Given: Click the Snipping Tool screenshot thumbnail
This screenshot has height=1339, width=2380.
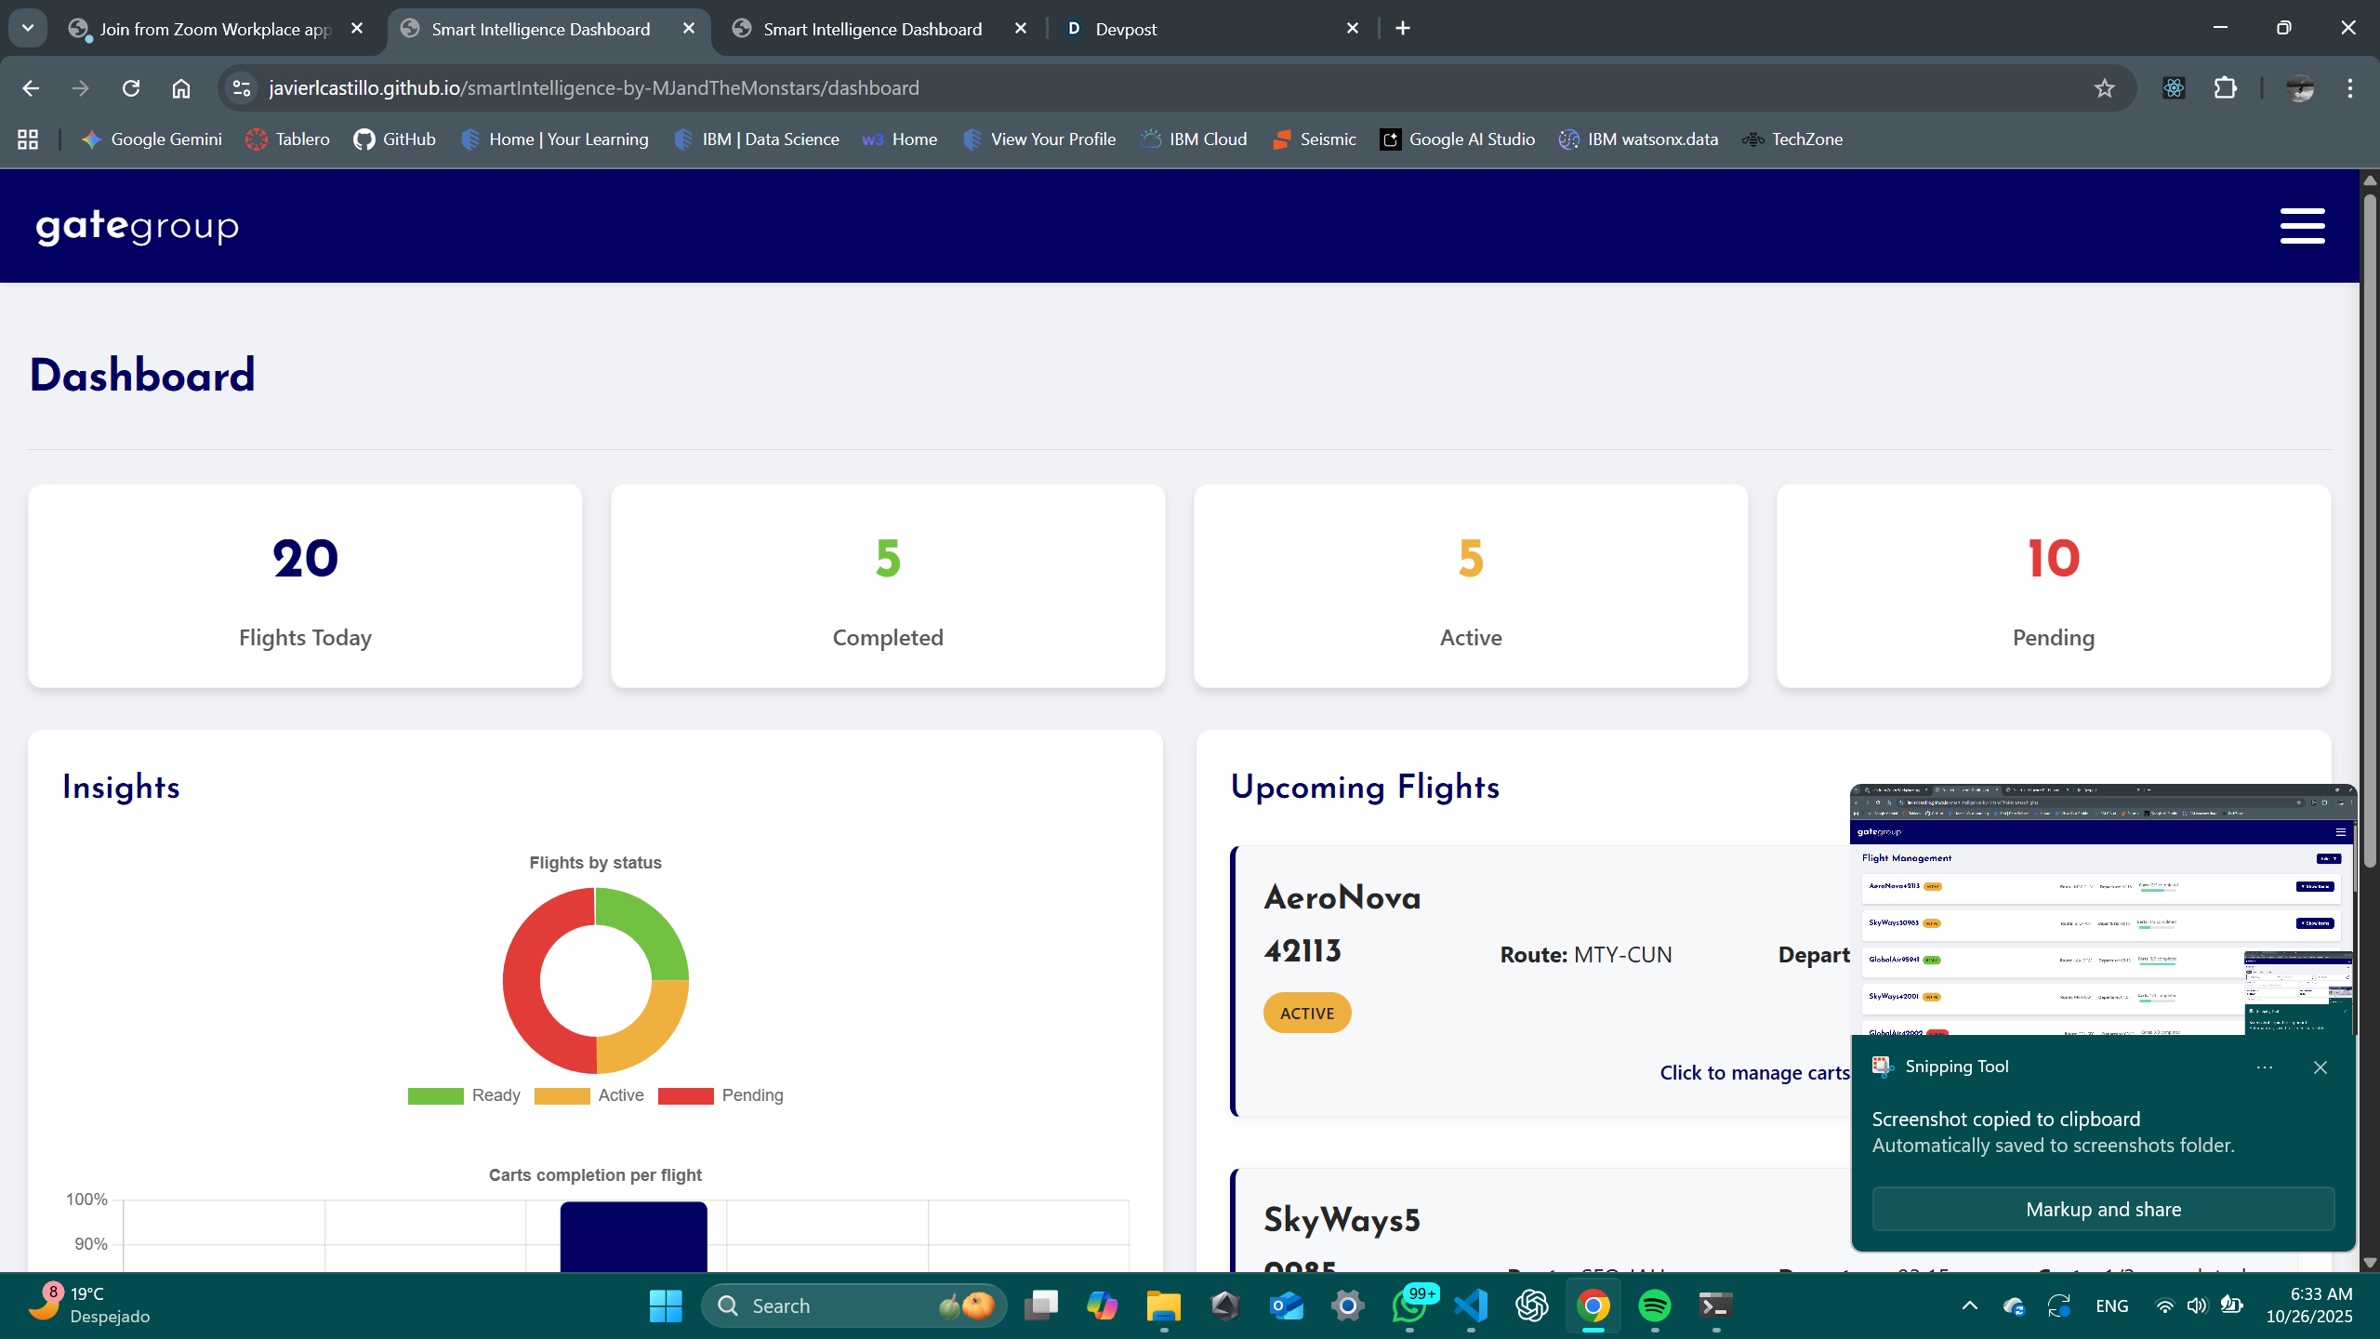Looking at the screenshot, I should pos(2103,909).
